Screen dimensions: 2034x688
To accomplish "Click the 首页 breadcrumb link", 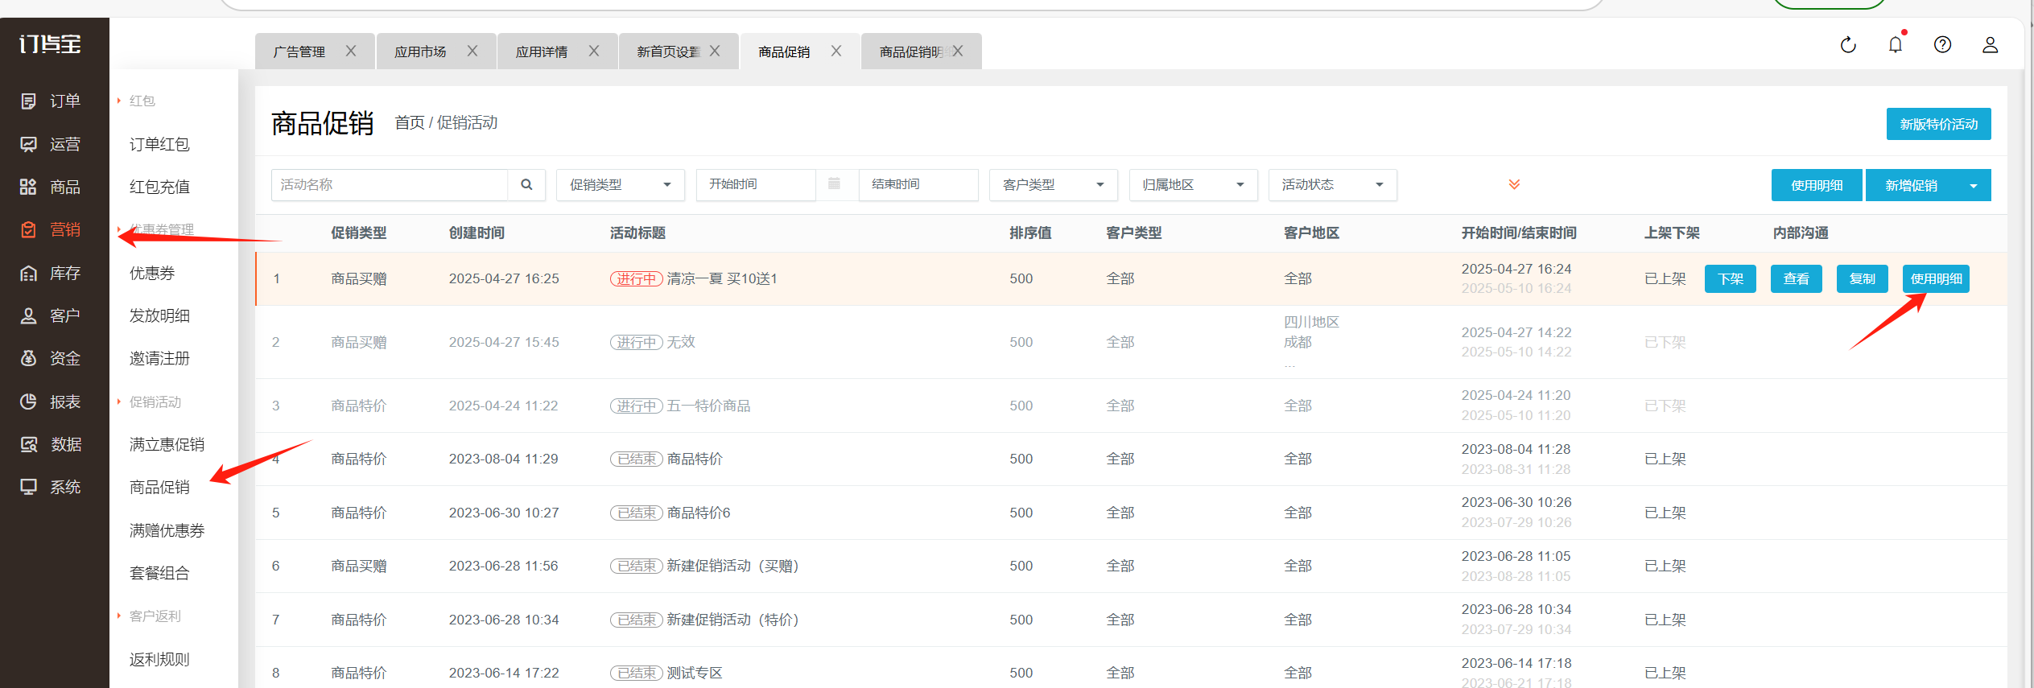I will point(409,122).
